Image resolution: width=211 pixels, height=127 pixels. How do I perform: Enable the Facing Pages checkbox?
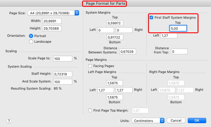(x=90, y=66)
